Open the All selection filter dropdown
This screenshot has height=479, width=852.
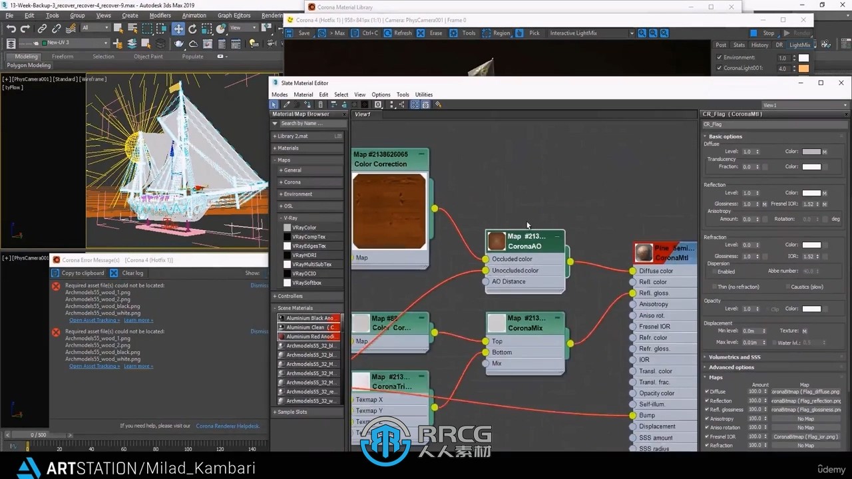(95, 28)
